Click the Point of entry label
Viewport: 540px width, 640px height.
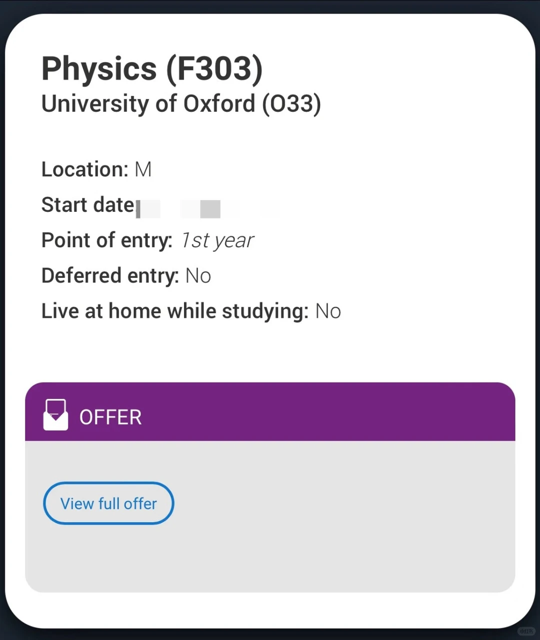coord(107,240)
